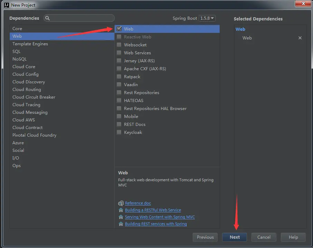Go back with the Previous button
The height and width of the screenshot is (248, 313).
205,237
